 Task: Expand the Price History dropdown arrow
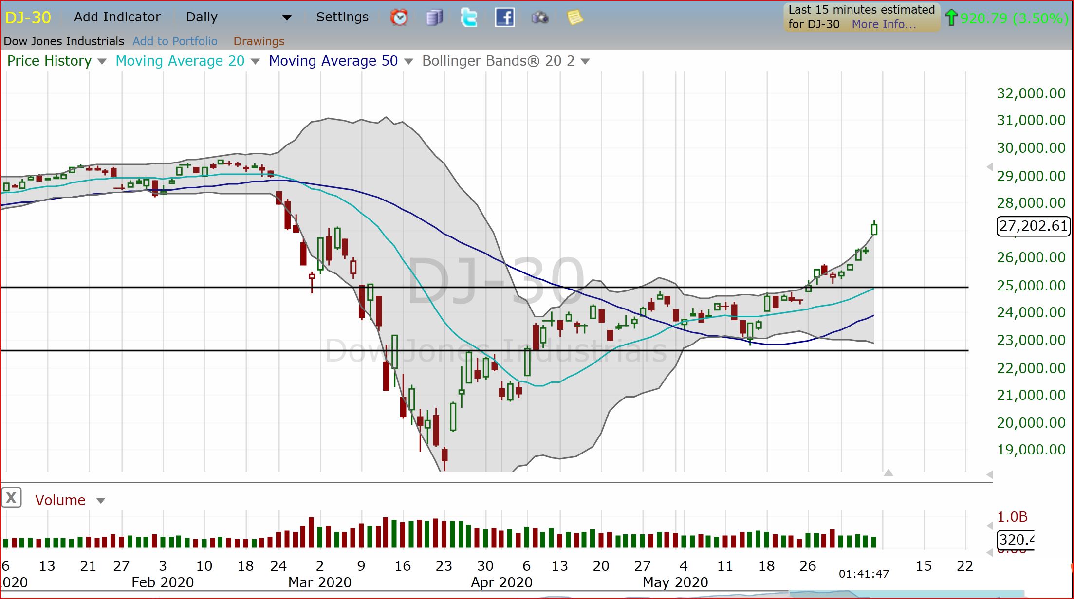pos(102,62)
